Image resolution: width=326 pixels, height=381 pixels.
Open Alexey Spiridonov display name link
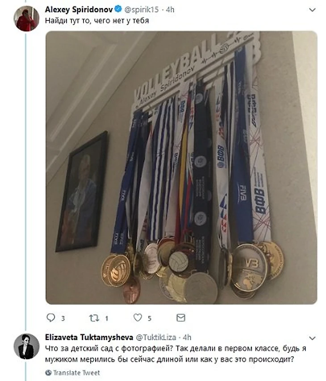[x=79, y=9]
